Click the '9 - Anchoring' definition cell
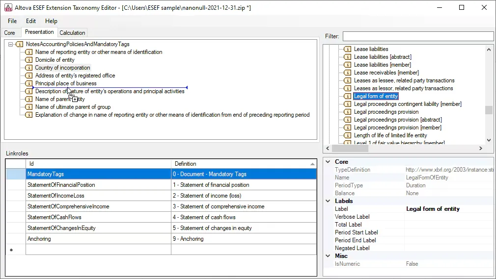This screenshot has width=496, height=279. point(244,239)
